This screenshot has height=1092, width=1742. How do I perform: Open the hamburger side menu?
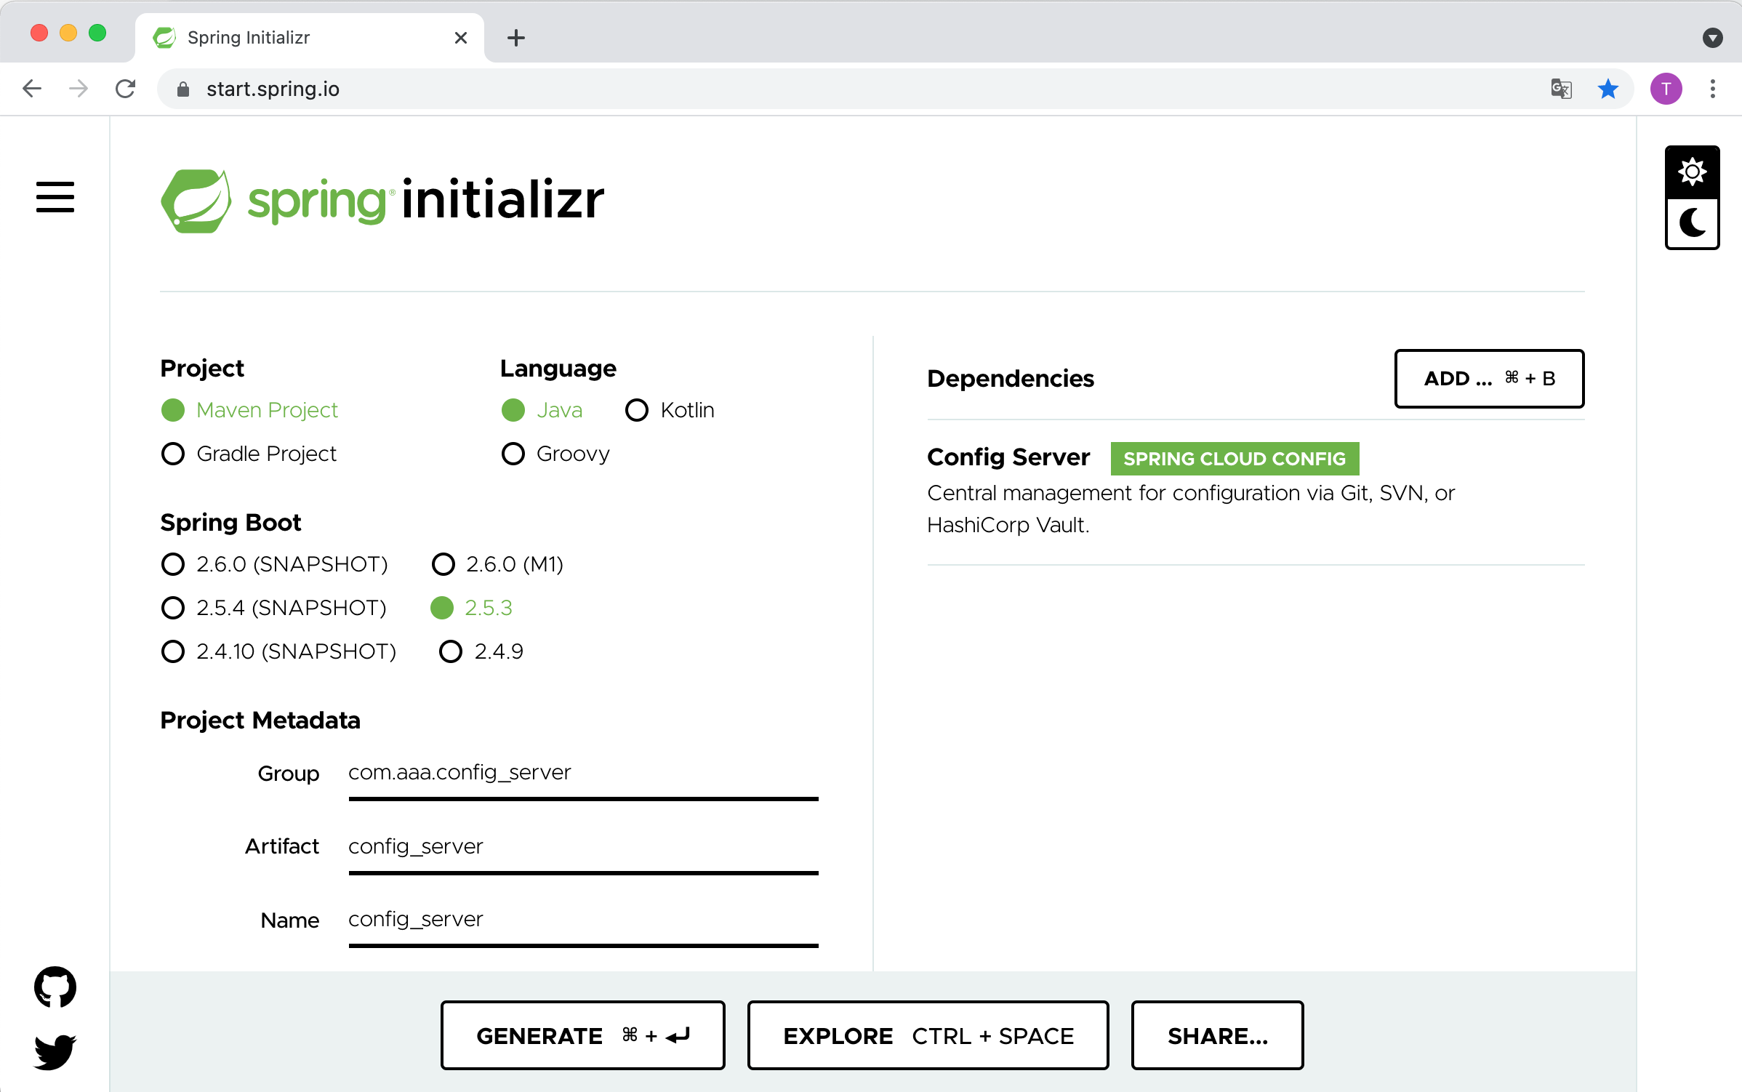[x=55, y=197]
